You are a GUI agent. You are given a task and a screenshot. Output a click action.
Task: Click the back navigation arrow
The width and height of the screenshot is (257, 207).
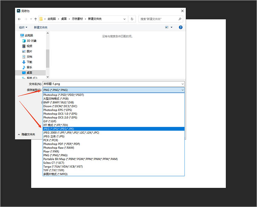click(19, 19)
